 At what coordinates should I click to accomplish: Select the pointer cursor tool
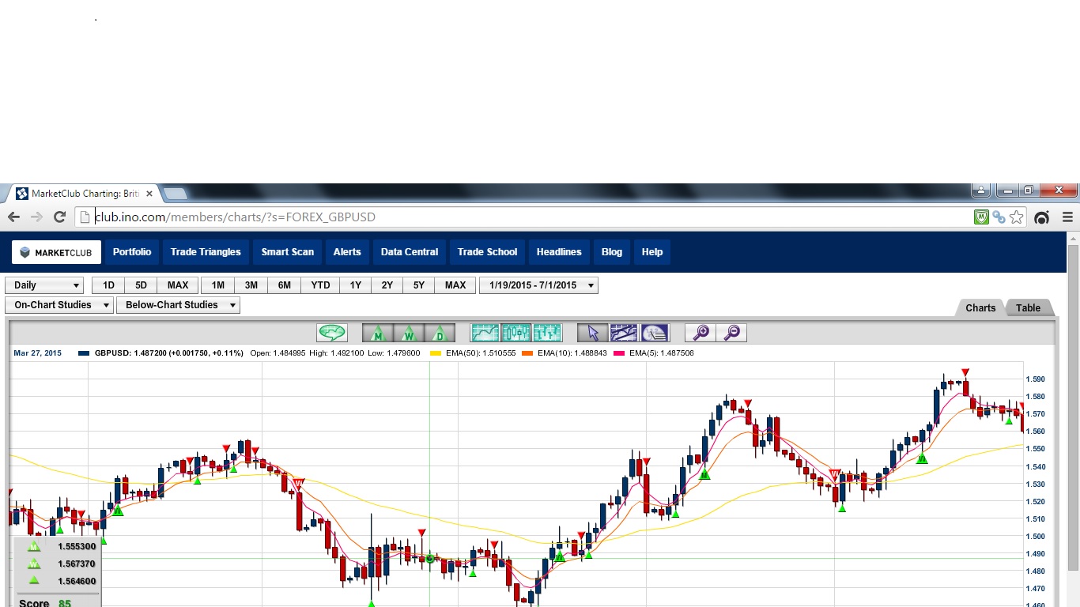[x=592, y=333]
